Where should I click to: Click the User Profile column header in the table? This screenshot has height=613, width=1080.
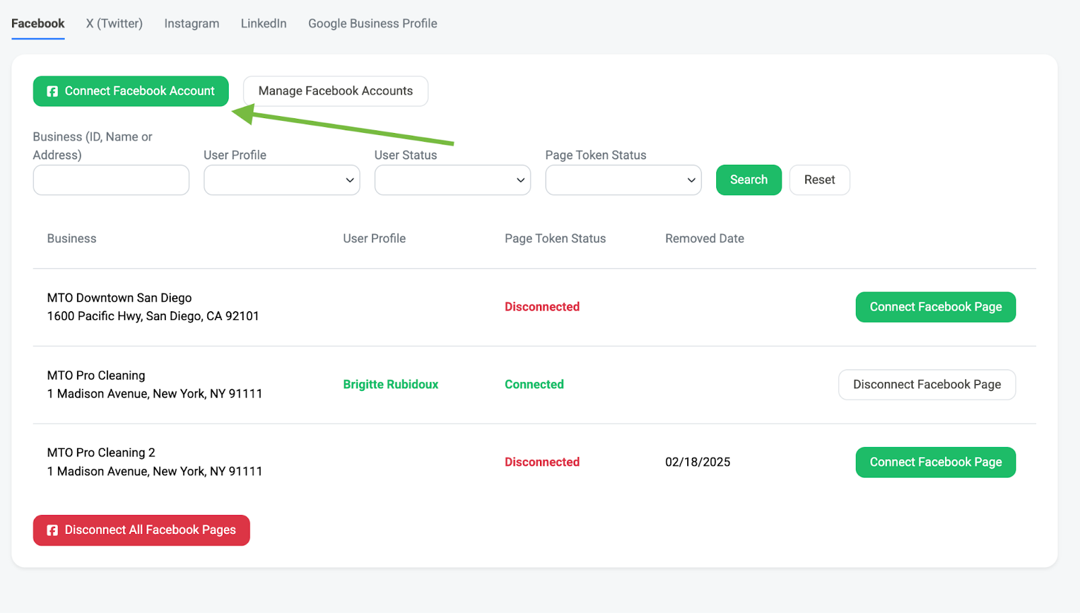click(x=375, y=238)
